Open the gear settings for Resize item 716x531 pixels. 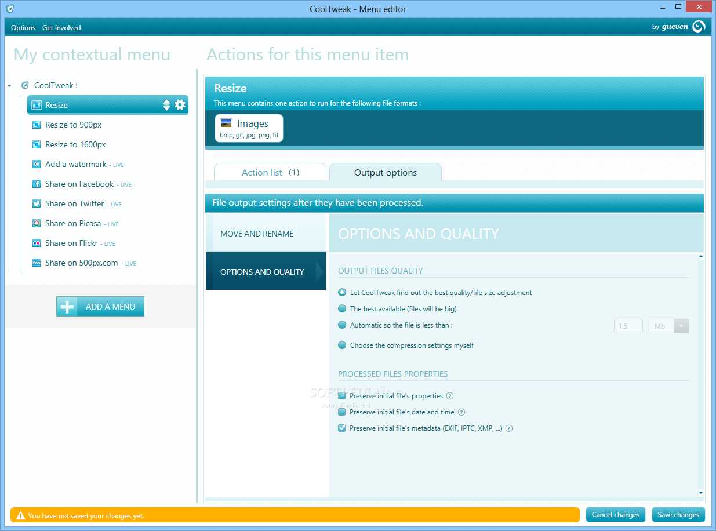click(180, 105)
